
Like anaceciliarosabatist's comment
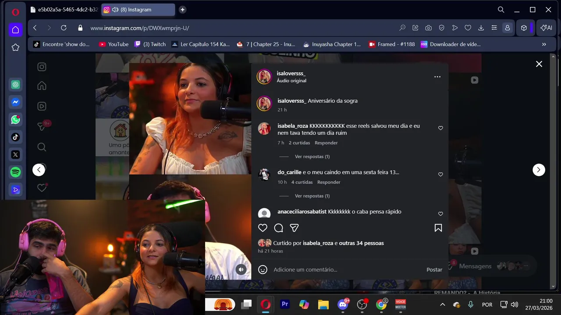click(440, 214)
